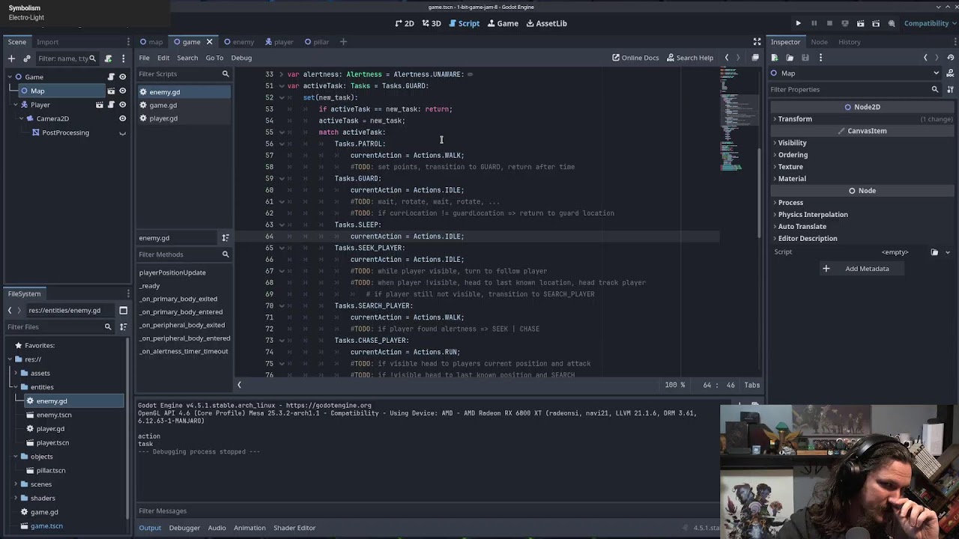This screenshot has width=959, height=539.
Task: Click the Search Help button
Action: tap(689, 58)
